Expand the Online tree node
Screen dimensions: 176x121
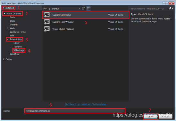click(4, 59)
